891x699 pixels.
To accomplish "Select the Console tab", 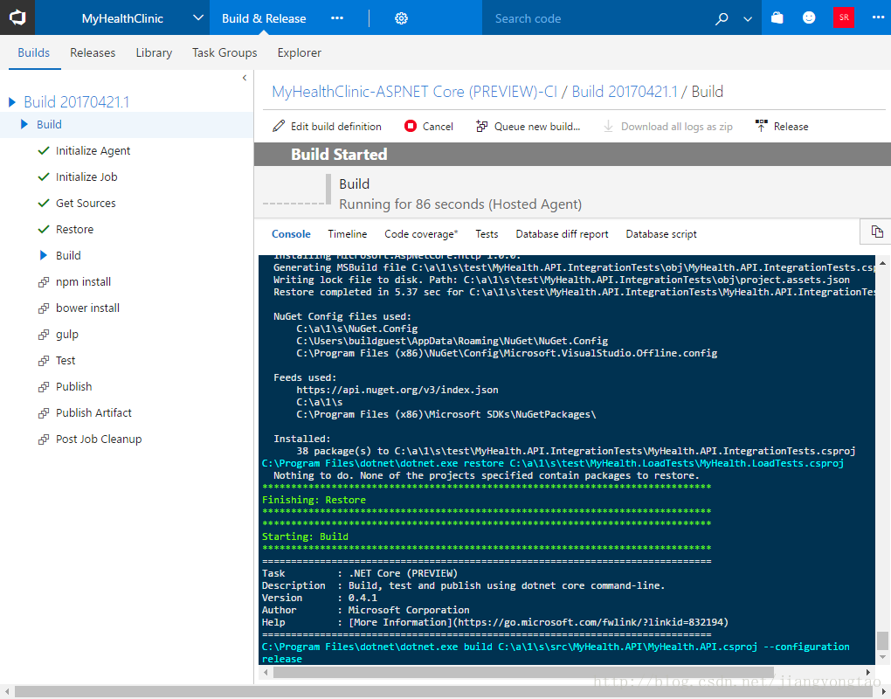I will click(x=291, y=234).
